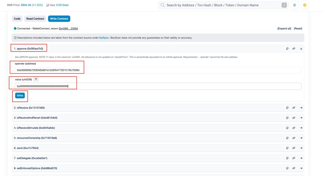This screenshot has height=176, width=325.
Task: Expand the 2. lzReceive function row
Action: [158, 108]
